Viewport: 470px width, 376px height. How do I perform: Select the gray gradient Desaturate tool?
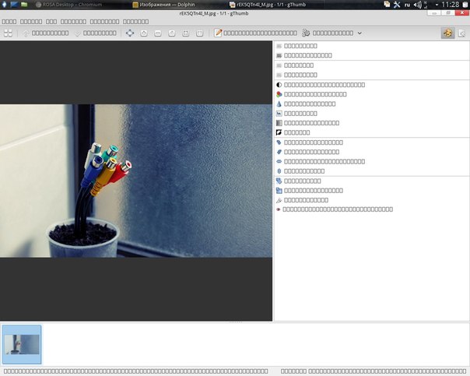click(x=307, y=123)
